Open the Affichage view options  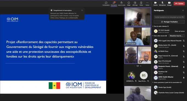click(135, 4)
